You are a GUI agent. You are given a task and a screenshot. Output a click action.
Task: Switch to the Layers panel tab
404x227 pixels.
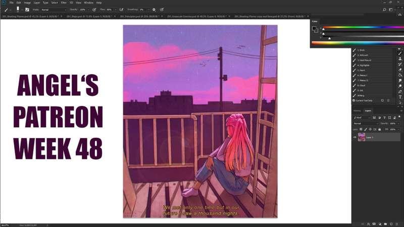(368, 110)
